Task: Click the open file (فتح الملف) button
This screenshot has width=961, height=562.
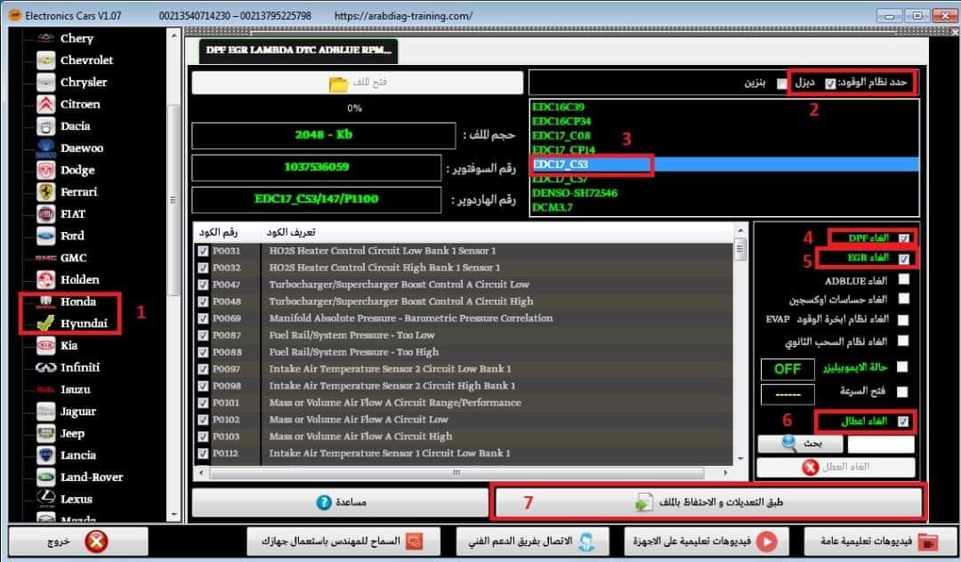Action: tap(358, 83)
